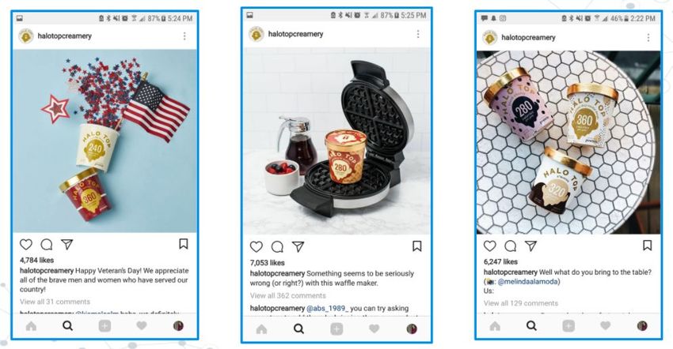Viewport: 673px width, 349px height.
Task: Tap halotopcreamery avatar on waffle maker post
Action: point(257,34)
